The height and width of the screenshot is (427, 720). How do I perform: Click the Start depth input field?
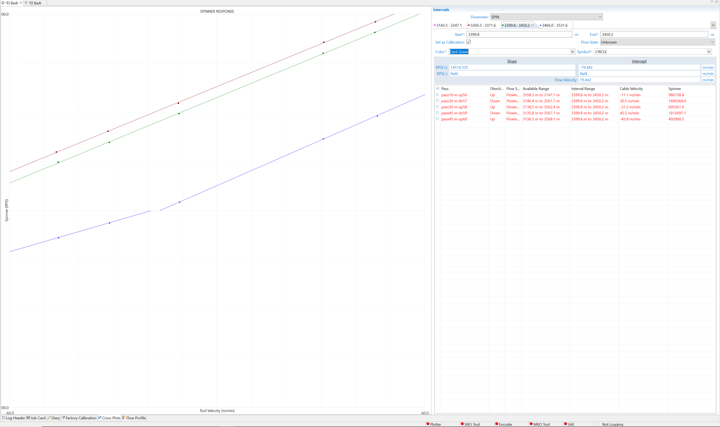[x=519, y=35]
